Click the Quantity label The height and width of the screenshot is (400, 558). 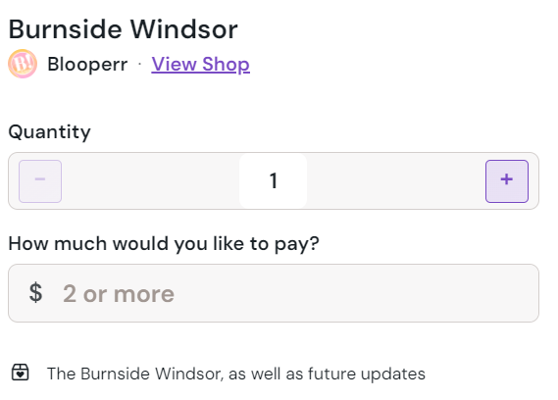tap(49, 132)
